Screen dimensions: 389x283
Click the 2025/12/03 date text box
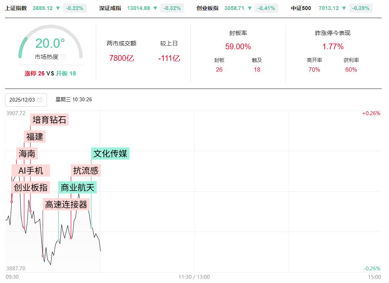tap(22, 100)
